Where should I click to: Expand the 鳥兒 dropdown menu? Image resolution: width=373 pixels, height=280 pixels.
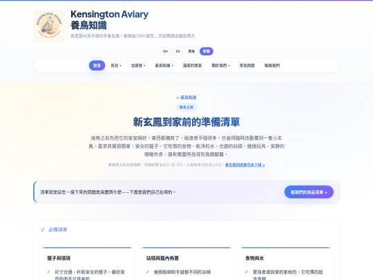tap(116, 66)
